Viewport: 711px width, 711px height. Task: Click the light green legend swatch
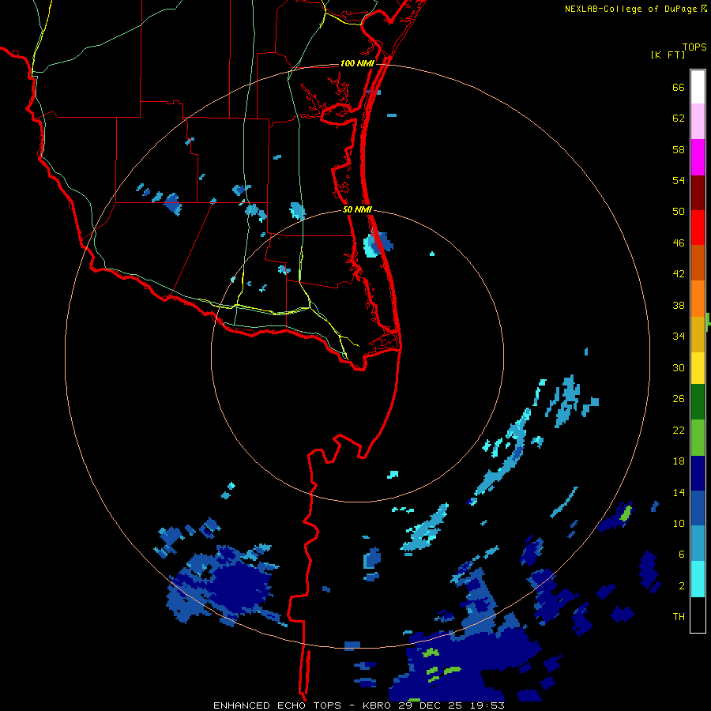coord(698,438)
